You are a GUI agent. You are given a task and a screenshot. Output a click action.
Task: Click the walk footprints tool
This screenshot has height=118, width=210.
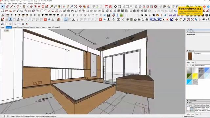click(x=207, y=20)
